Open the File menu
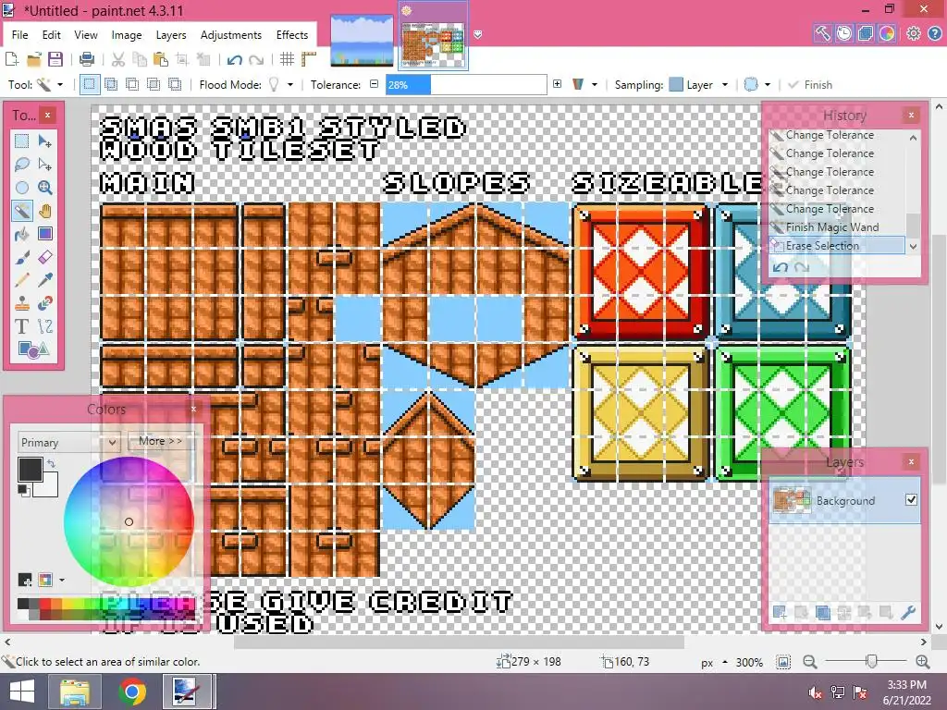This screenshot has width=947, height=710. click(20, 35)
